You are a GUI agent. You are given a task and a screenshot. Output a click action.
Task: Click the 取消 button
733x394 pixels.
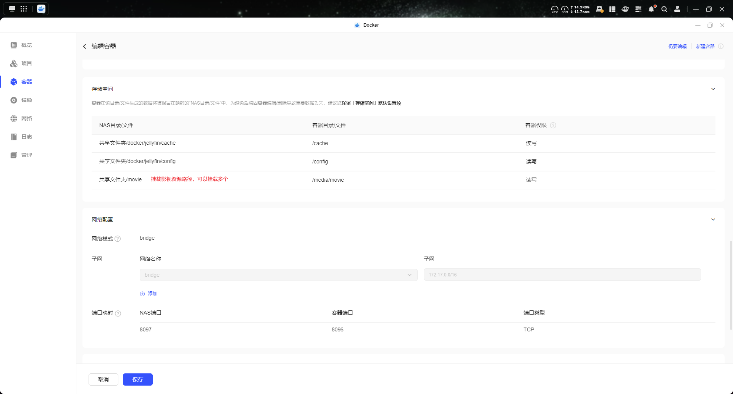tap(103, 379)
